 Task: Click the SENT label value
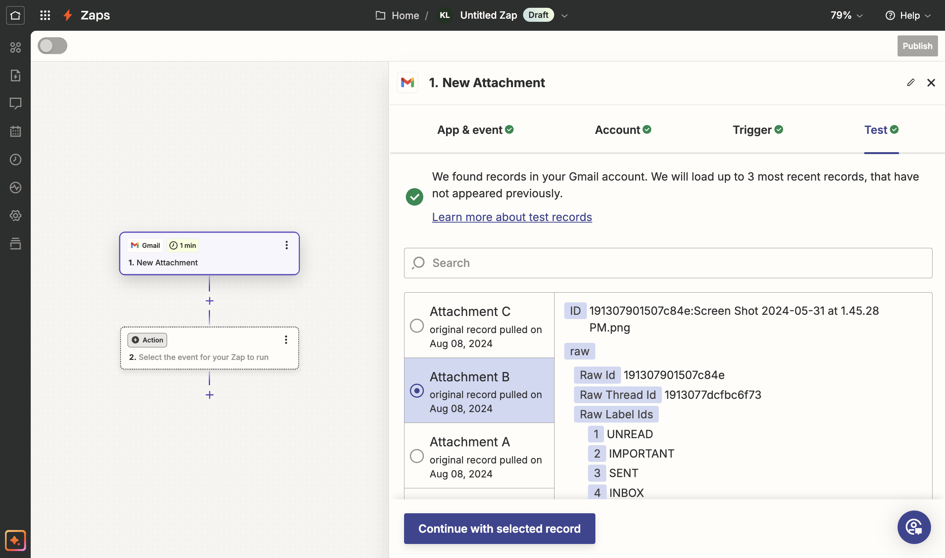pyautogui.click(x=624, y=473)
